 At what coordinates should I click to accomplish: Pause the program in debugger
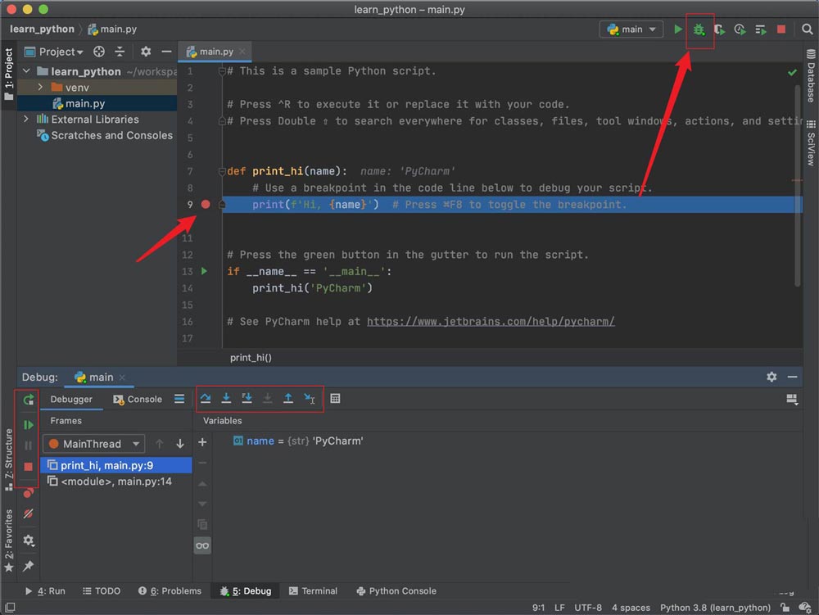(x=28, y=445)
